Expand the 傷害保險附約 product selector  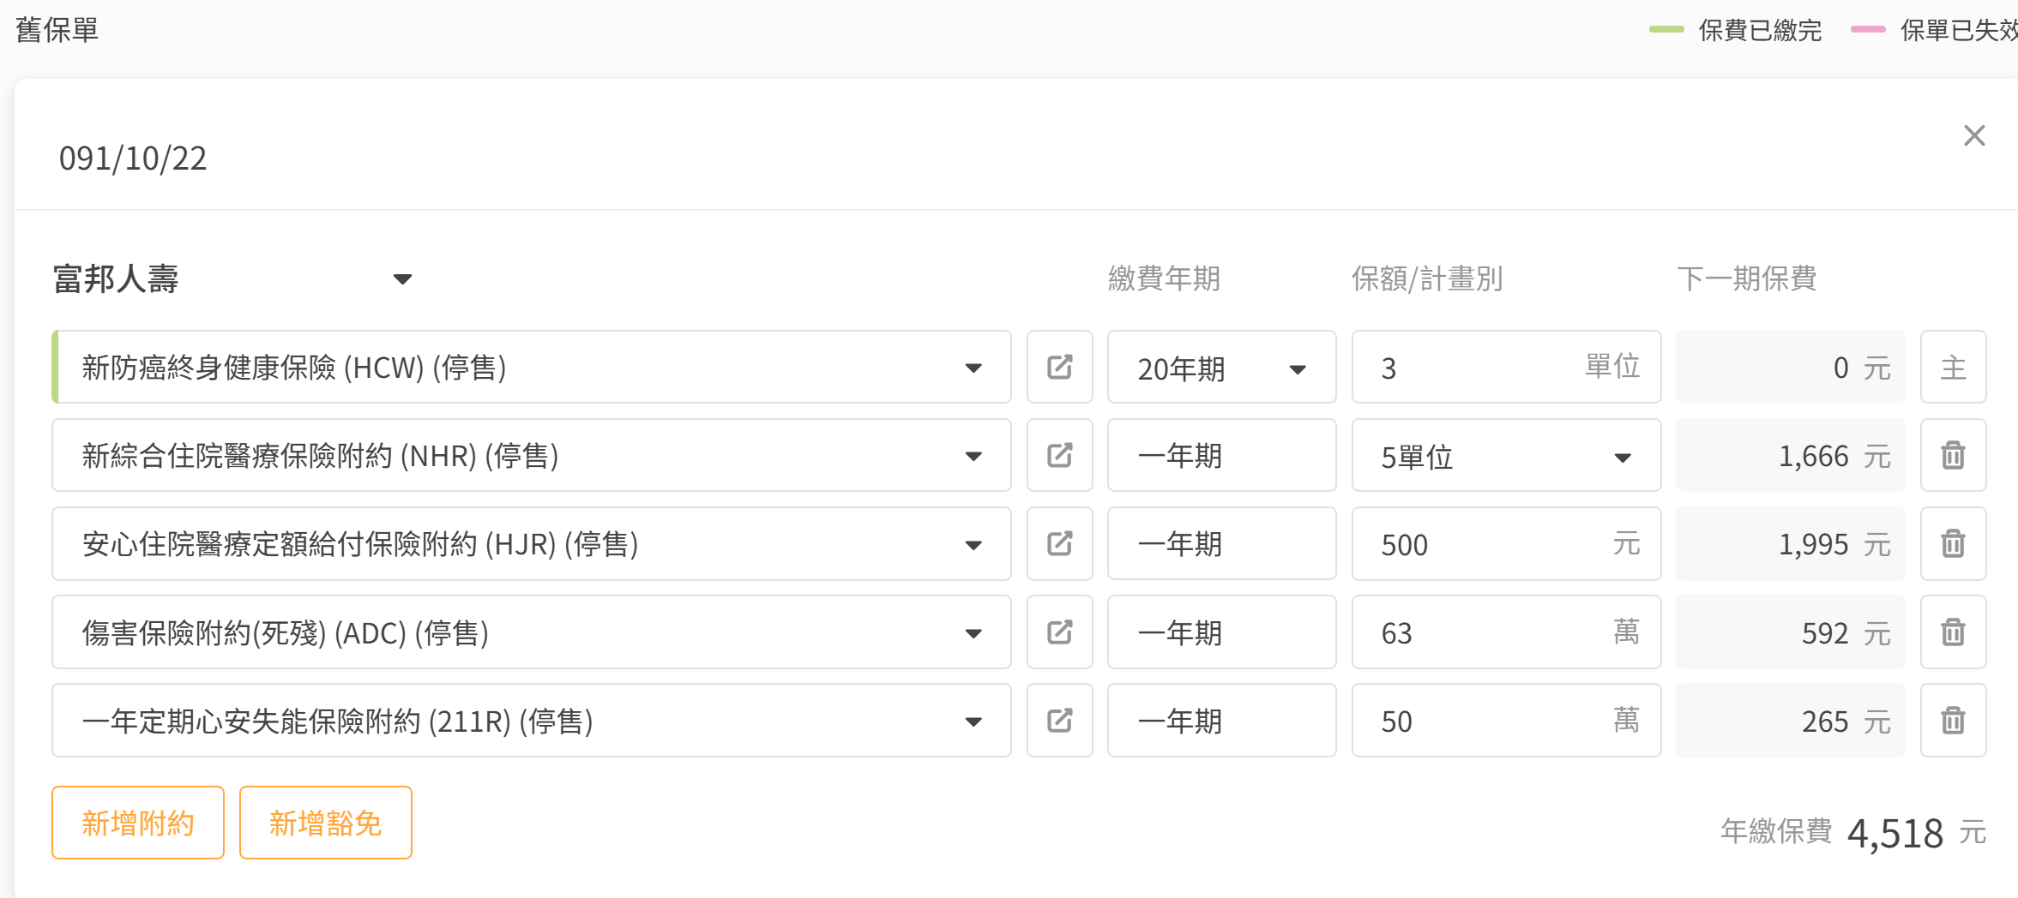coord(973,633)
